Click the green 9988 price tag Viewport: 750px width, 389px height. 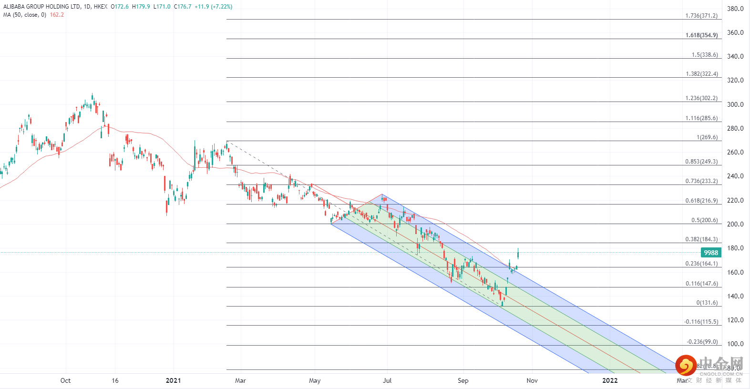click(x=711, y=253)
